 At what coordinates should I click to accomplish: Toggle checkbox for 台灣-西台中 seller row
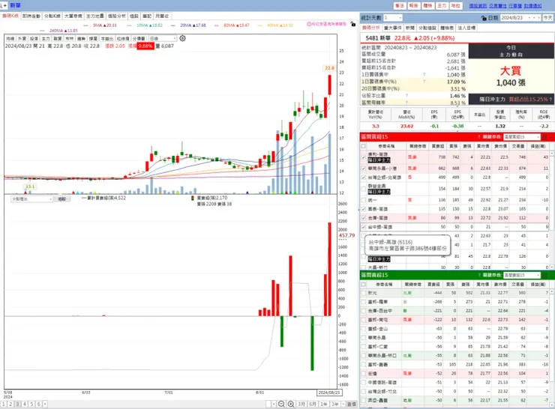click(364, 311)
